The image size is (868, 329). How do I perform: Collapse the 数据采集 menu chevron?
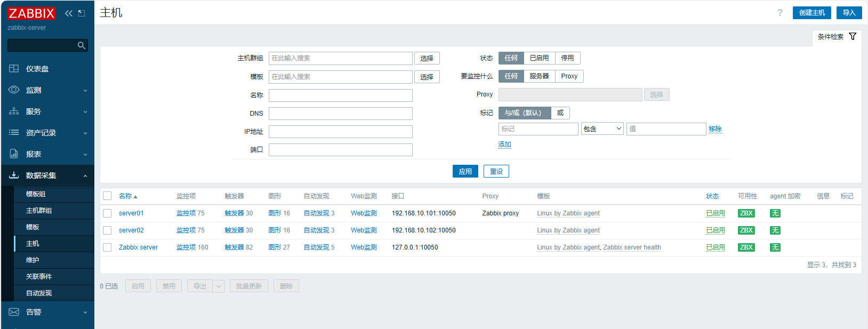85,176
